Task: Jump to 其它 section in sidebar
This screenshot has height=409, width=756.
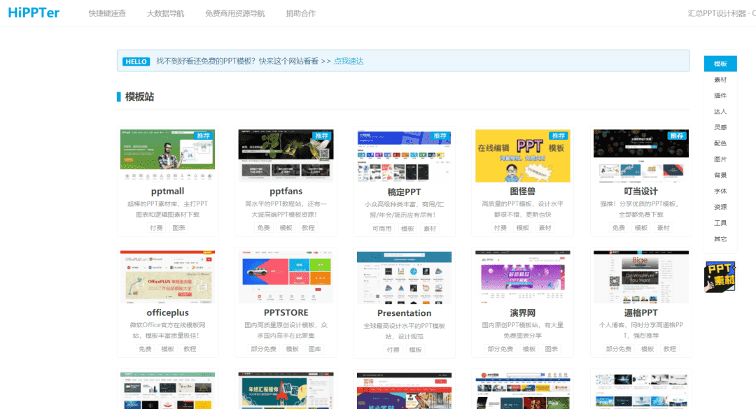Action: click(720, 238)
